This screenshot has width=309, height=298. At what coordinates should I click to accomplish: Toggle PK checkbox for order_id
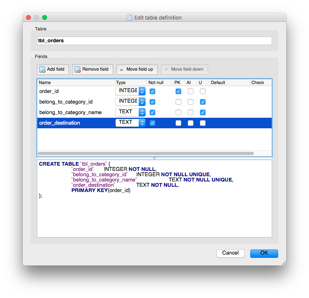click(x=178, y=91)
